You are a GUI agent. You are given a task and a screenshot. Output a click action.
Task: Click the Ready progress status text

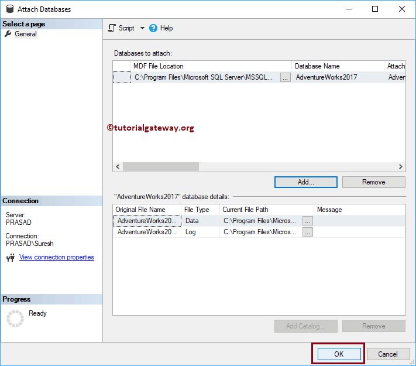[x=37, y=313]
